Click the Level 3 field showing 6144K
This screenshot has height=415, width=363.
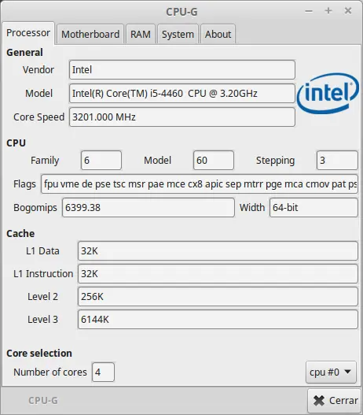pyautogui.click(x=218, y=320)
